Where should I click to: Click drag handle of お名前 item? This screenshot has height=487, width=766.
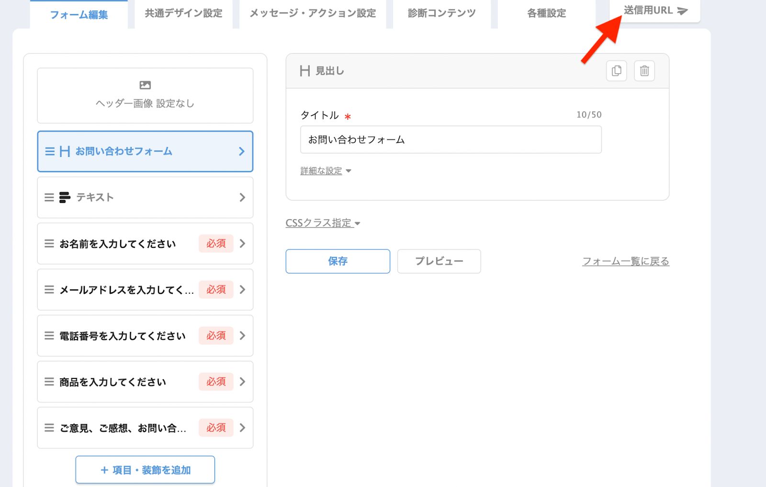pyautogui.click(x=49, y=243)
